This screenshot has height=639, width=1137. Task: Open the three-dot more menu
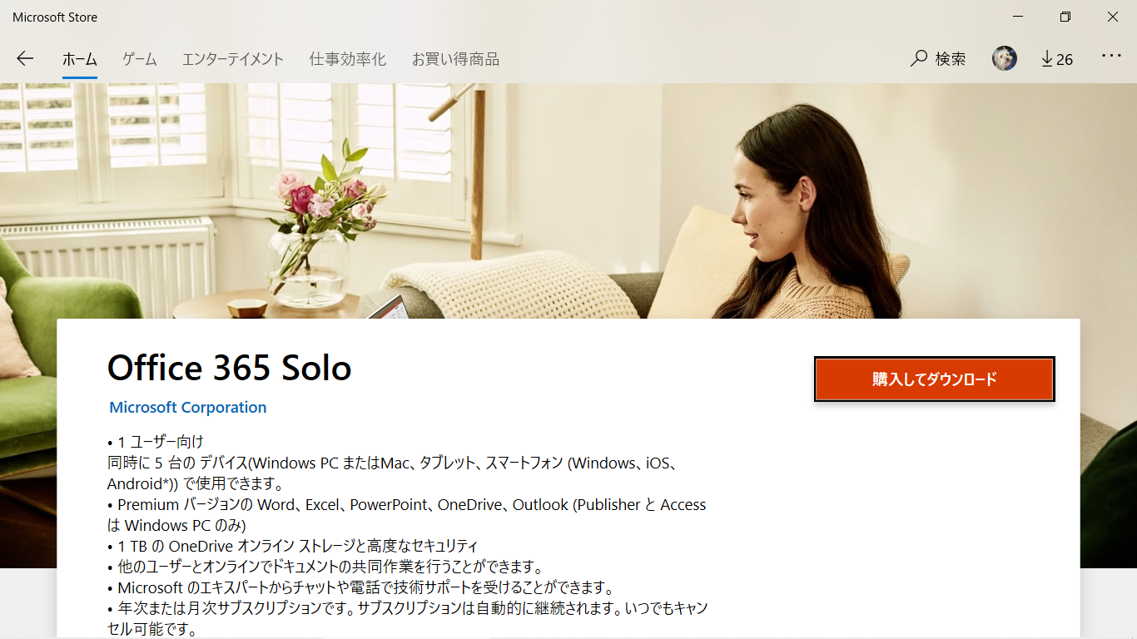click(1112, 56)
